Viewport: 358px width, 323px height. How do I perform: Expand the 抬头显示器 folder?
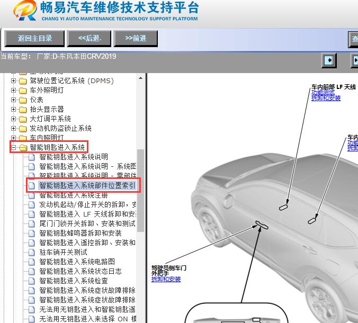(x=13, y=109)
